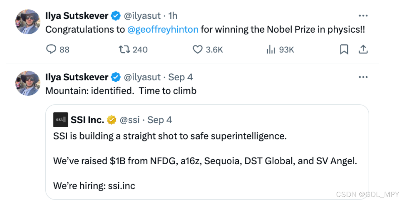
Task: Bookmark the Nobel Prize congratulations tweet
Action: 344,50
